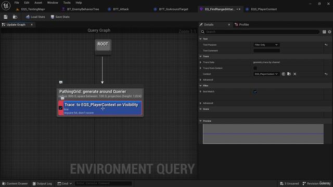Image resolution: width=333 pixels, height=187 pixels.
Task: Click the console command input field
Action: pyautogui.click(x=103, y=183)
